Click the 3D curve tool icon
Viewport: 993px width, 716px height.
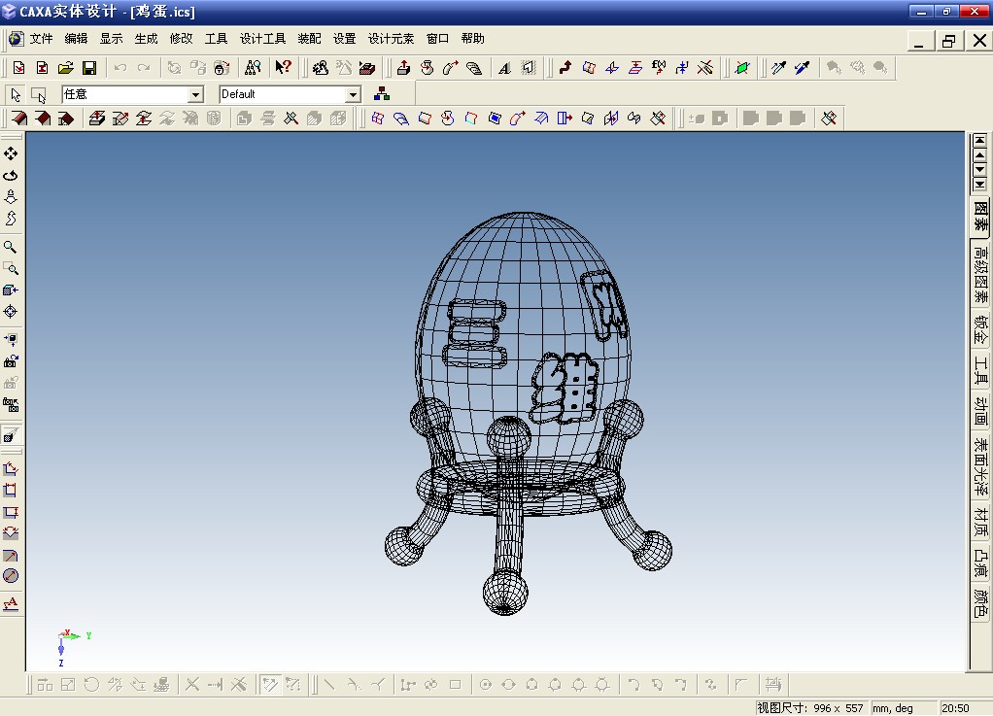coord(565,68)
